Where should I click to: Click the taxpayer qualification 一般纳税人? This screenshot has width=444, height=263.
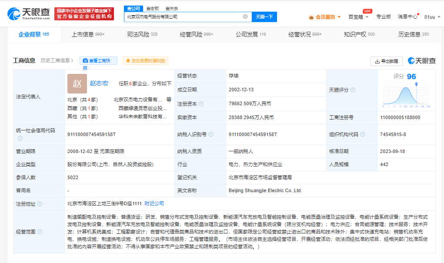coord(240,151)
